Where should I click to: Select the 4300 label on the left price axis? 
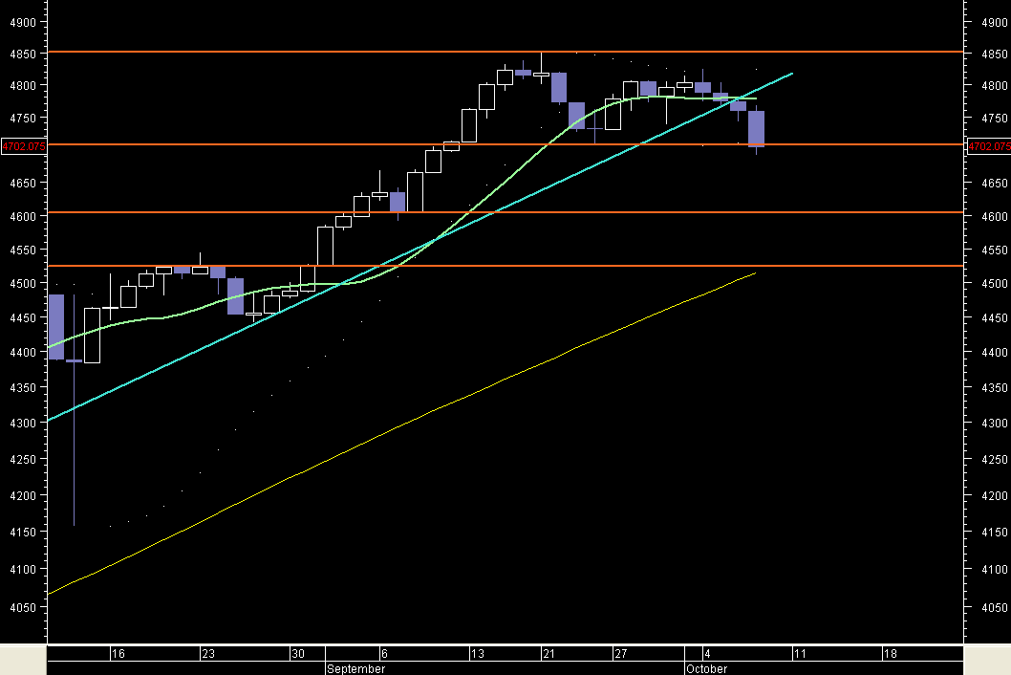click(23, 424)
